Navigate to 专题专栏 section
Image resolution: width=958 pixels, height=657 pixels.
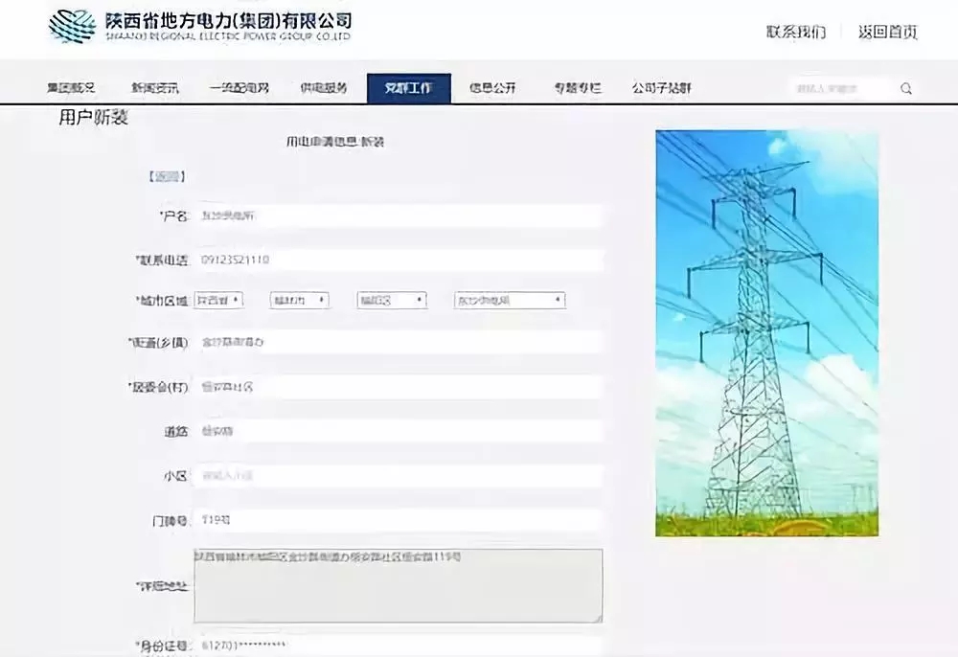[x=576, y=87]
